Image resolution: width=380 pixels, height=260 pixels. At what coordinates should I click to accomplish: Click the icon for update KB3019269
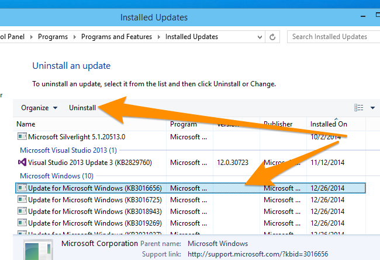click(x=22, y=223)
